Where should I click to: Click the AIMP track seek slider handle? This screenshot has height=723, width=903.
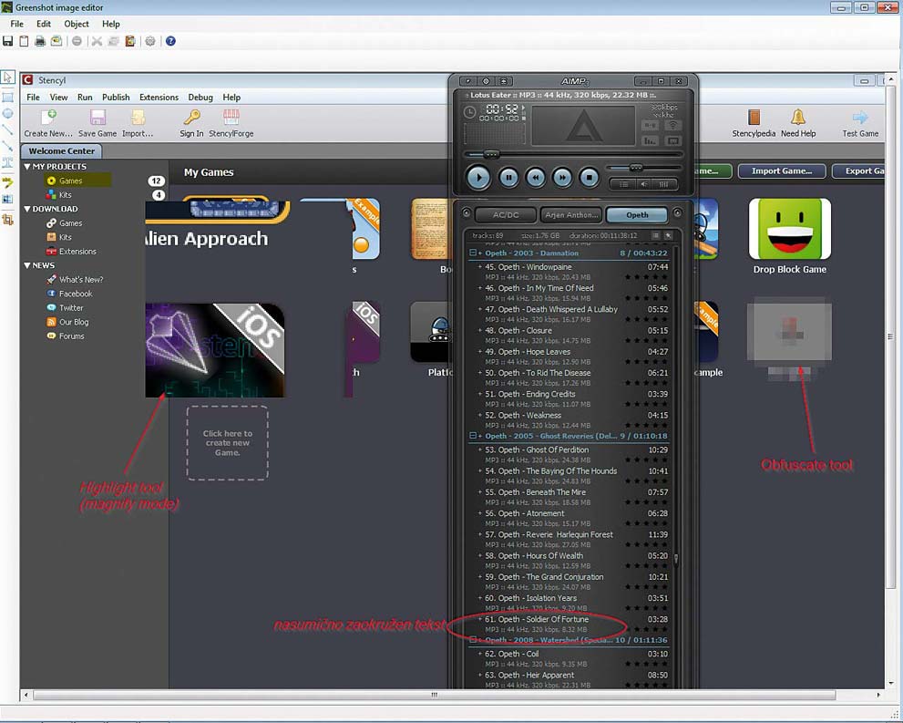[491, 154]
